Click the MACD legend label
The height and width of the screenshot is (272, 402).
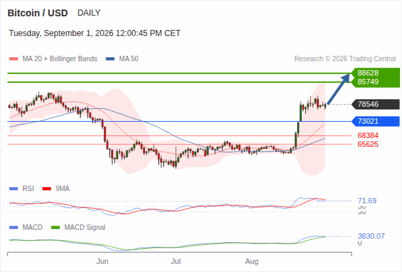tap(32, 228)
